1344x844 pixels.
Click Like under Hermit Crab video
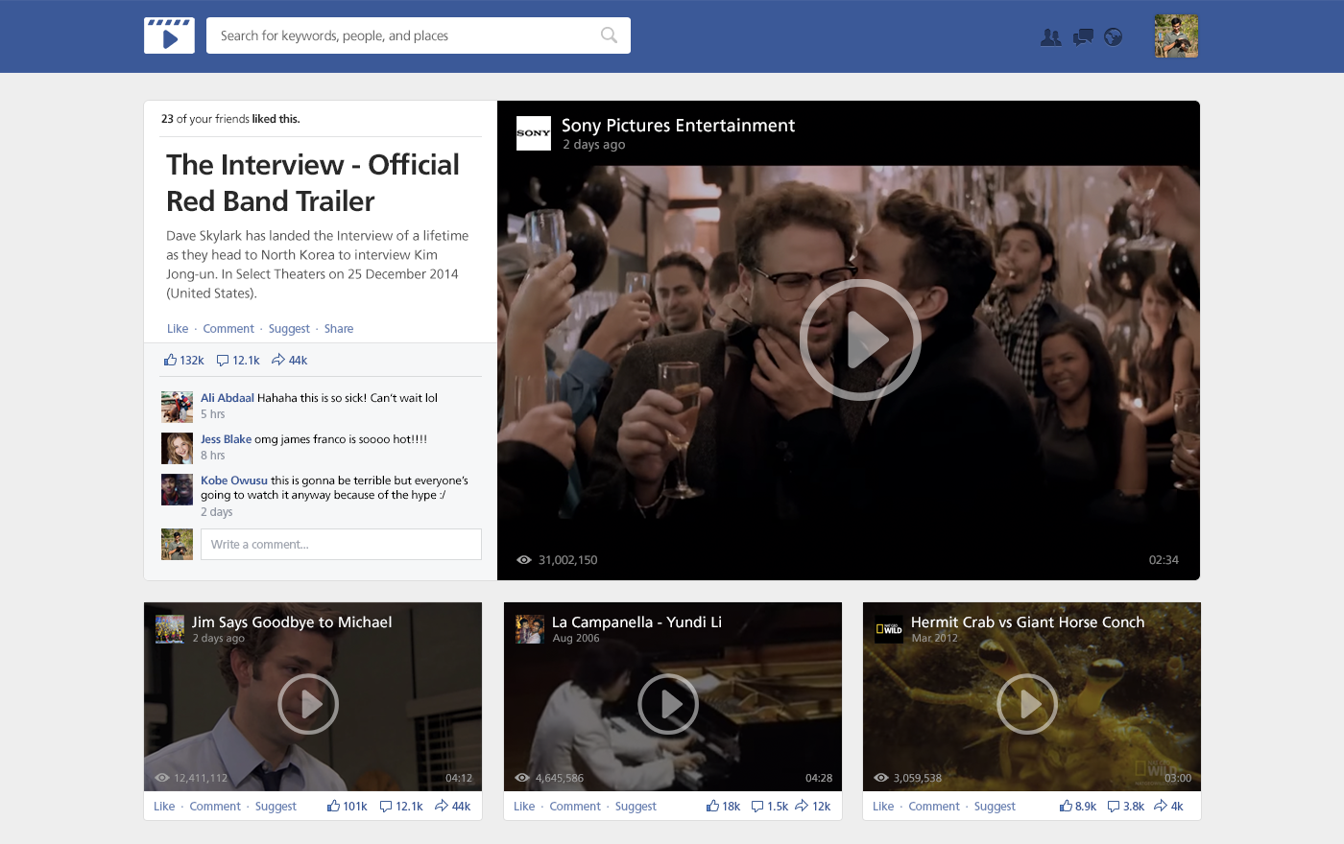click(x=883, y=807)
